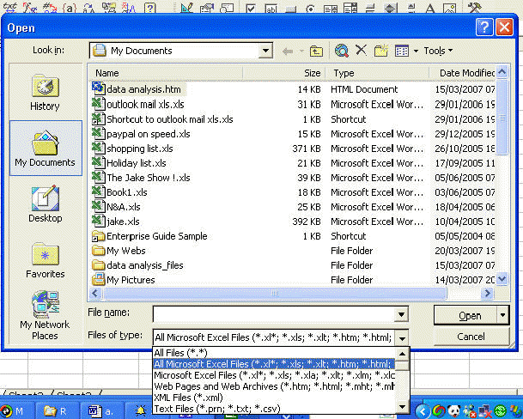The height and width of the screenshot is (419, 523).
Task: Sort by the Size column header
Action: (284, 73)
